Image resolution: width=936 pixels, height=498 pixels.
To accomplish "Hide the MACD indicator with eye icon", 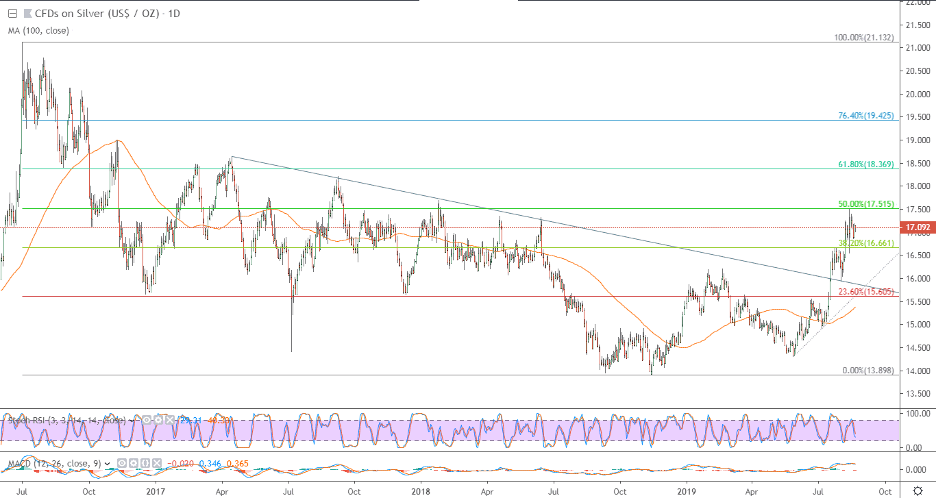I will point(121,464).
